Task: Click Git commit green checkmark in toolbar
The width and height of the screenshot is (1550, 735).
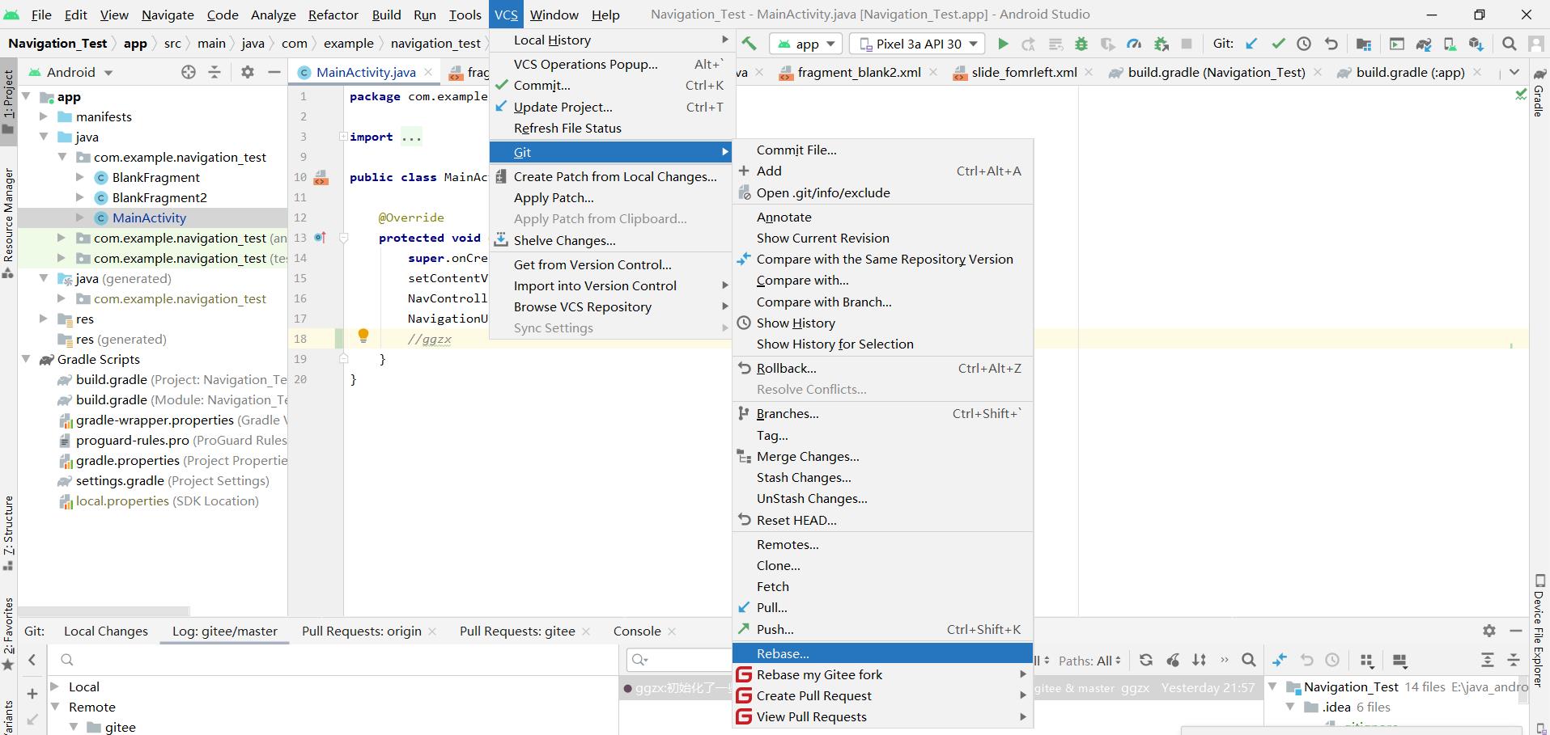Action: coord(1278,44)
